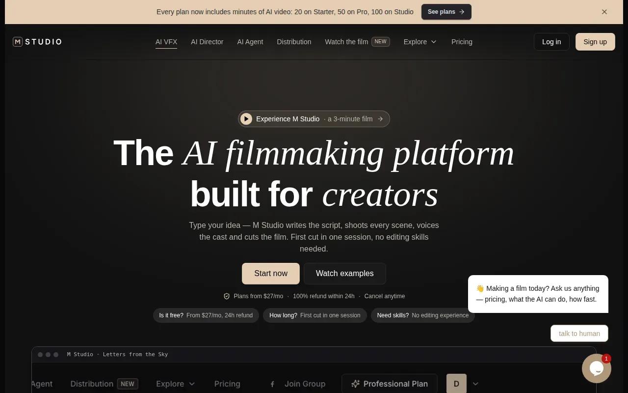Go to Pricing in the top navigation
The height and width of the screenshot is (393, 628).
pos(462,42)
